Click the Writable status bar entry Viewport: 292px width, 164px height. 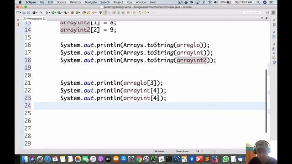click(x=159, y=151)
